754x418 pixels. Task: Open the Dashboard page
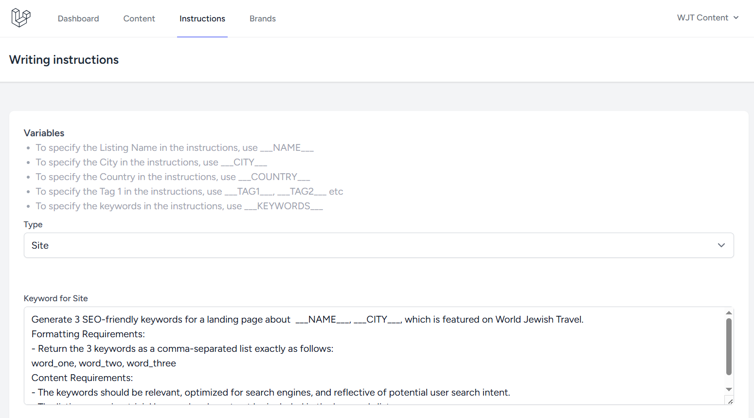click(78, 18)
